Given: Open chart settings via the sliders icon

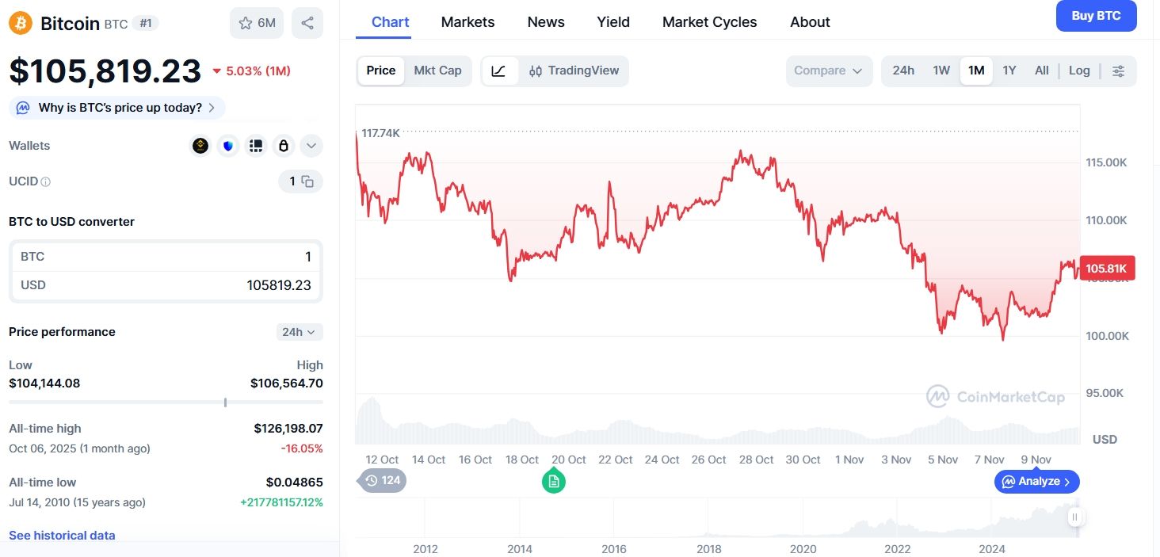Looking at the screenshot, I should 1118,71.
